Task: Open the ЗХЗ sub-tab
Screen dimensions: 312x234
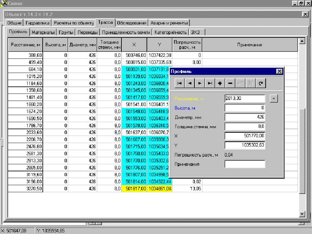Action: (197, 32)
